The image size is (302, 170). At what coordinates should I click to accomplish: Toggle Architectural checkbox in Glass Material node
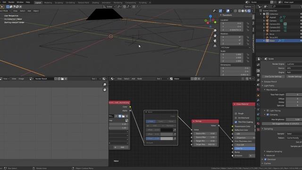tap(236, 118)
